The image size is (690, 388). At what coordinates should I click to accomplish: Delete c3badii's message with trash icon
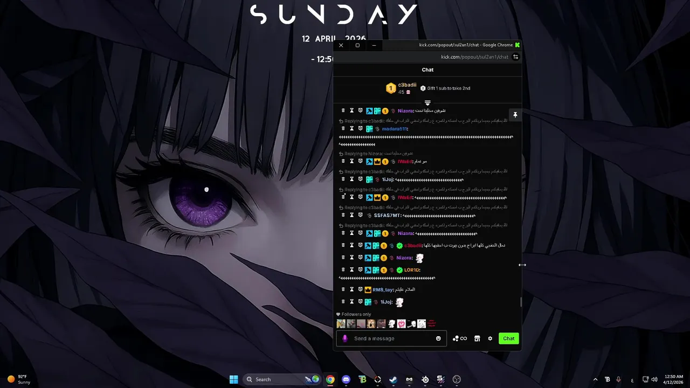343,245
